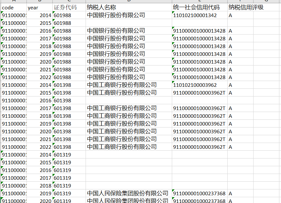Image resolution: width=281 pixels, height=203 pixels.
Task: Click the credit code cell 110102100003962
Action: 199,85
